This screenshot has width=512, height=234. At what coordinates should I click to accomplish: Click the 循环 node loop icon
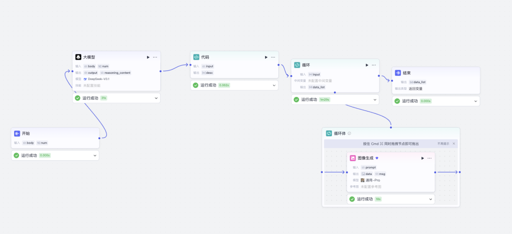297,65
